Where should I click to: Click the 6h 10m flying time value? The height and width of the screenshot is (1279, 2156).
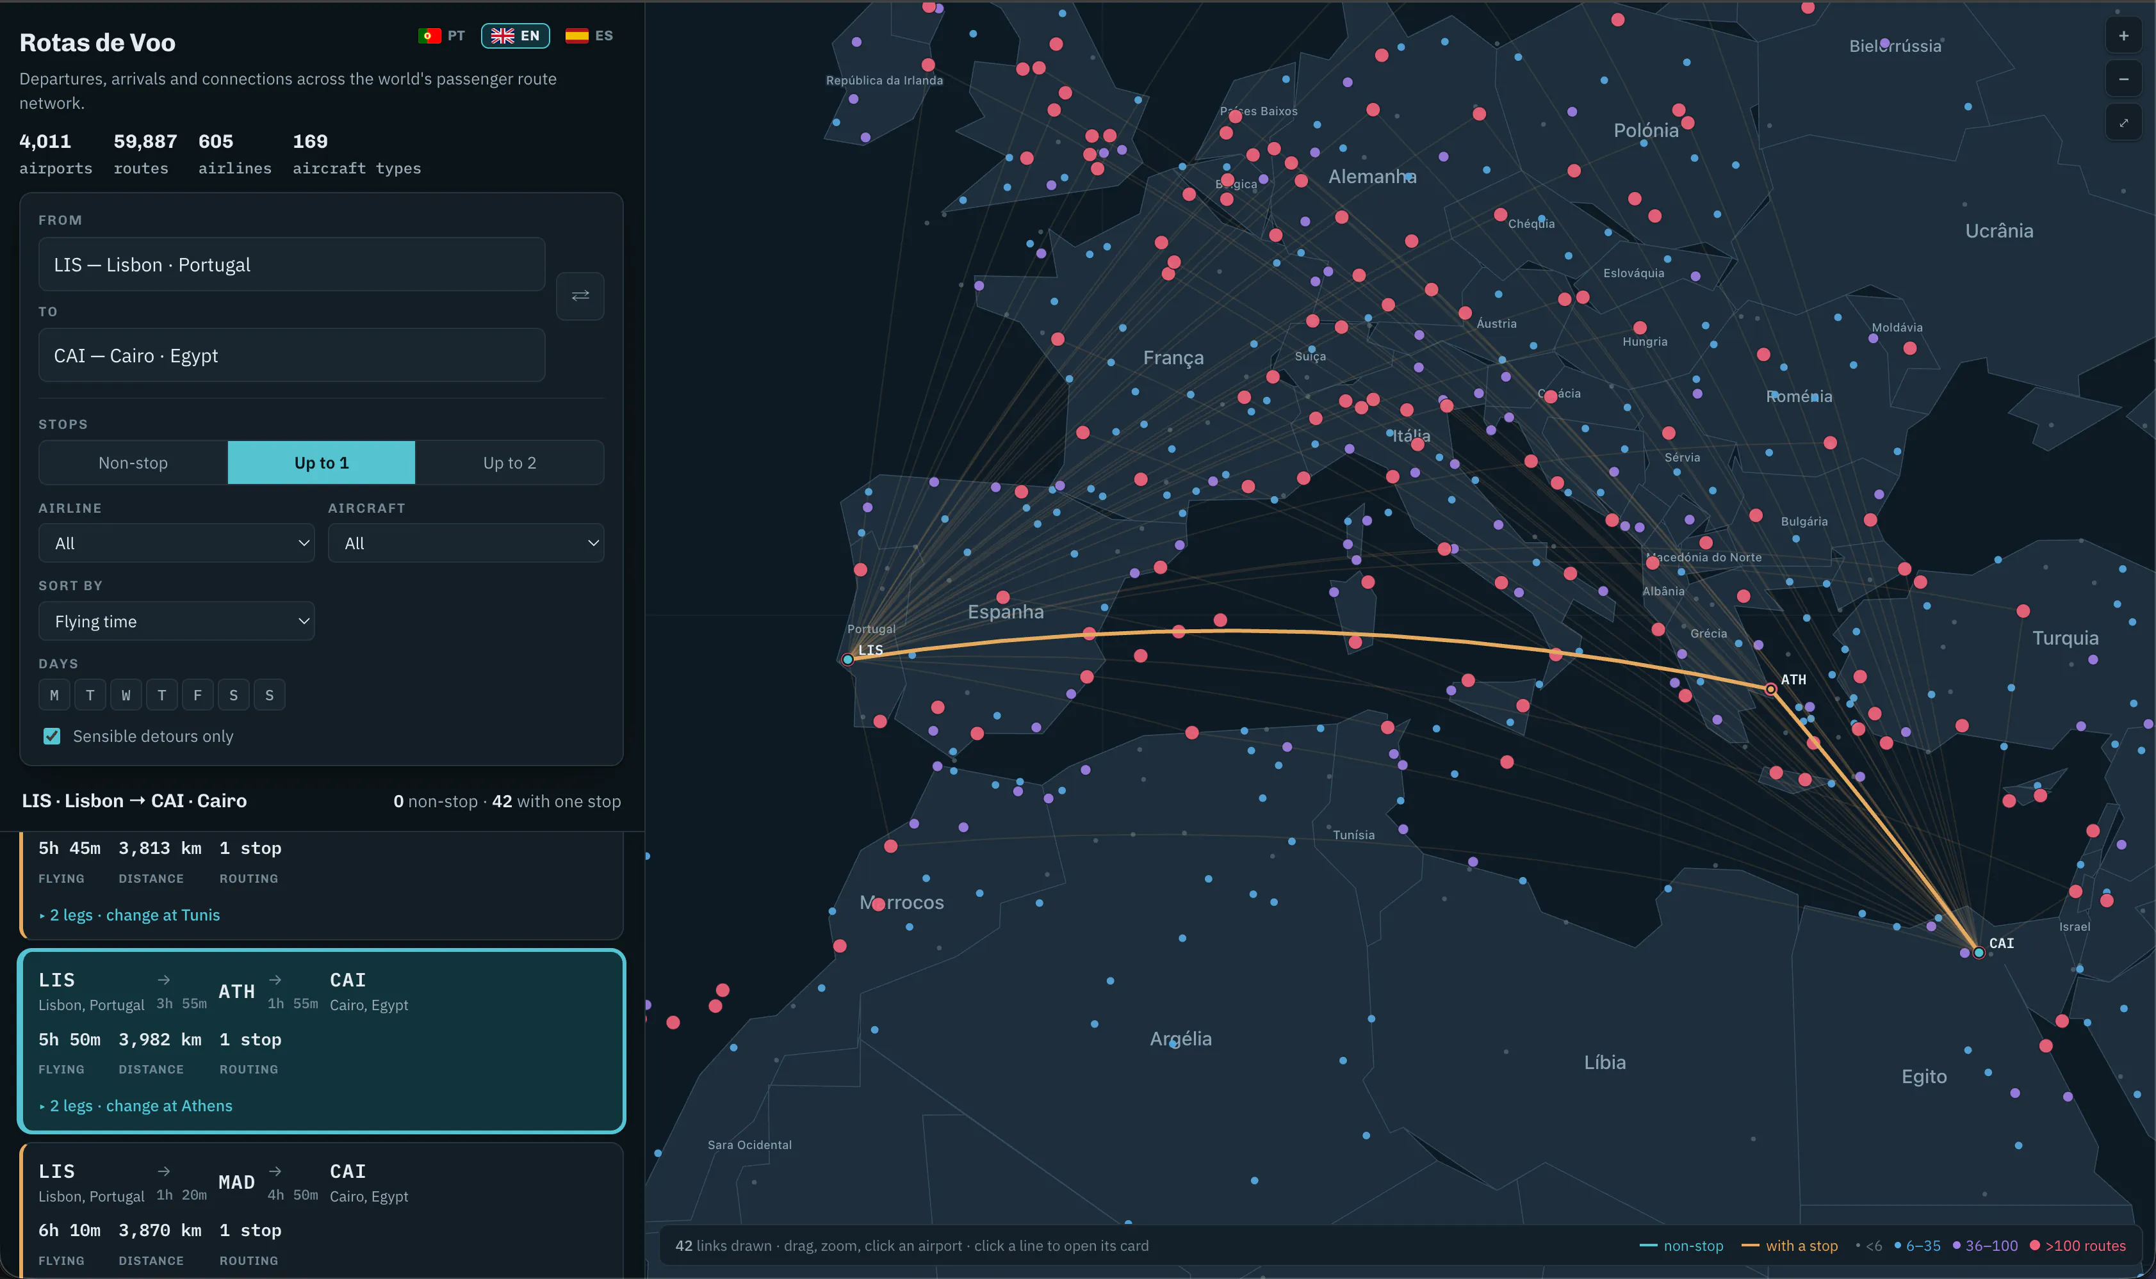pos(69,1230)
